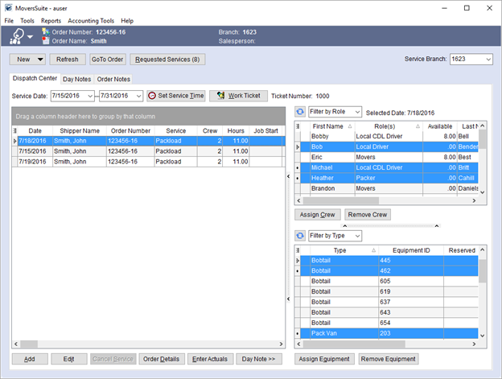Refresh the crew list with refresh icon
502x379 pixels.
[301, 113]
